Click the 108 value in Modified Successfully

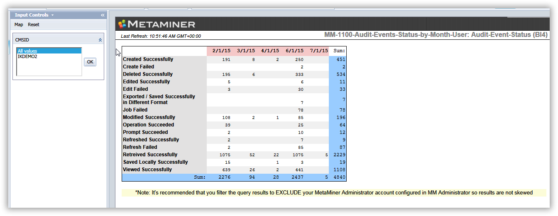point(226,117)
